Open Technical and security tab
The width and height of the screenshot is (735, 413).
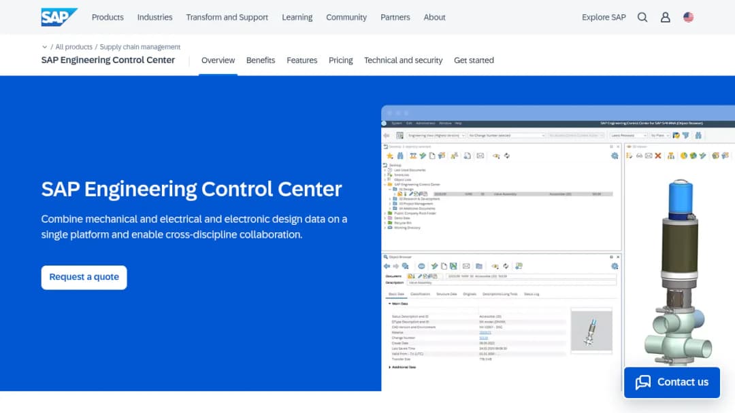[x=403, y=60]
